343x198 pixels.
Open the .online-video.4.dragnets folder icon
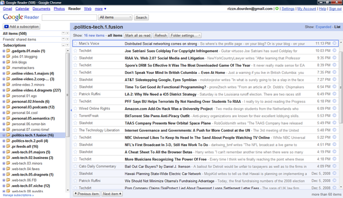tap(9, 90)
